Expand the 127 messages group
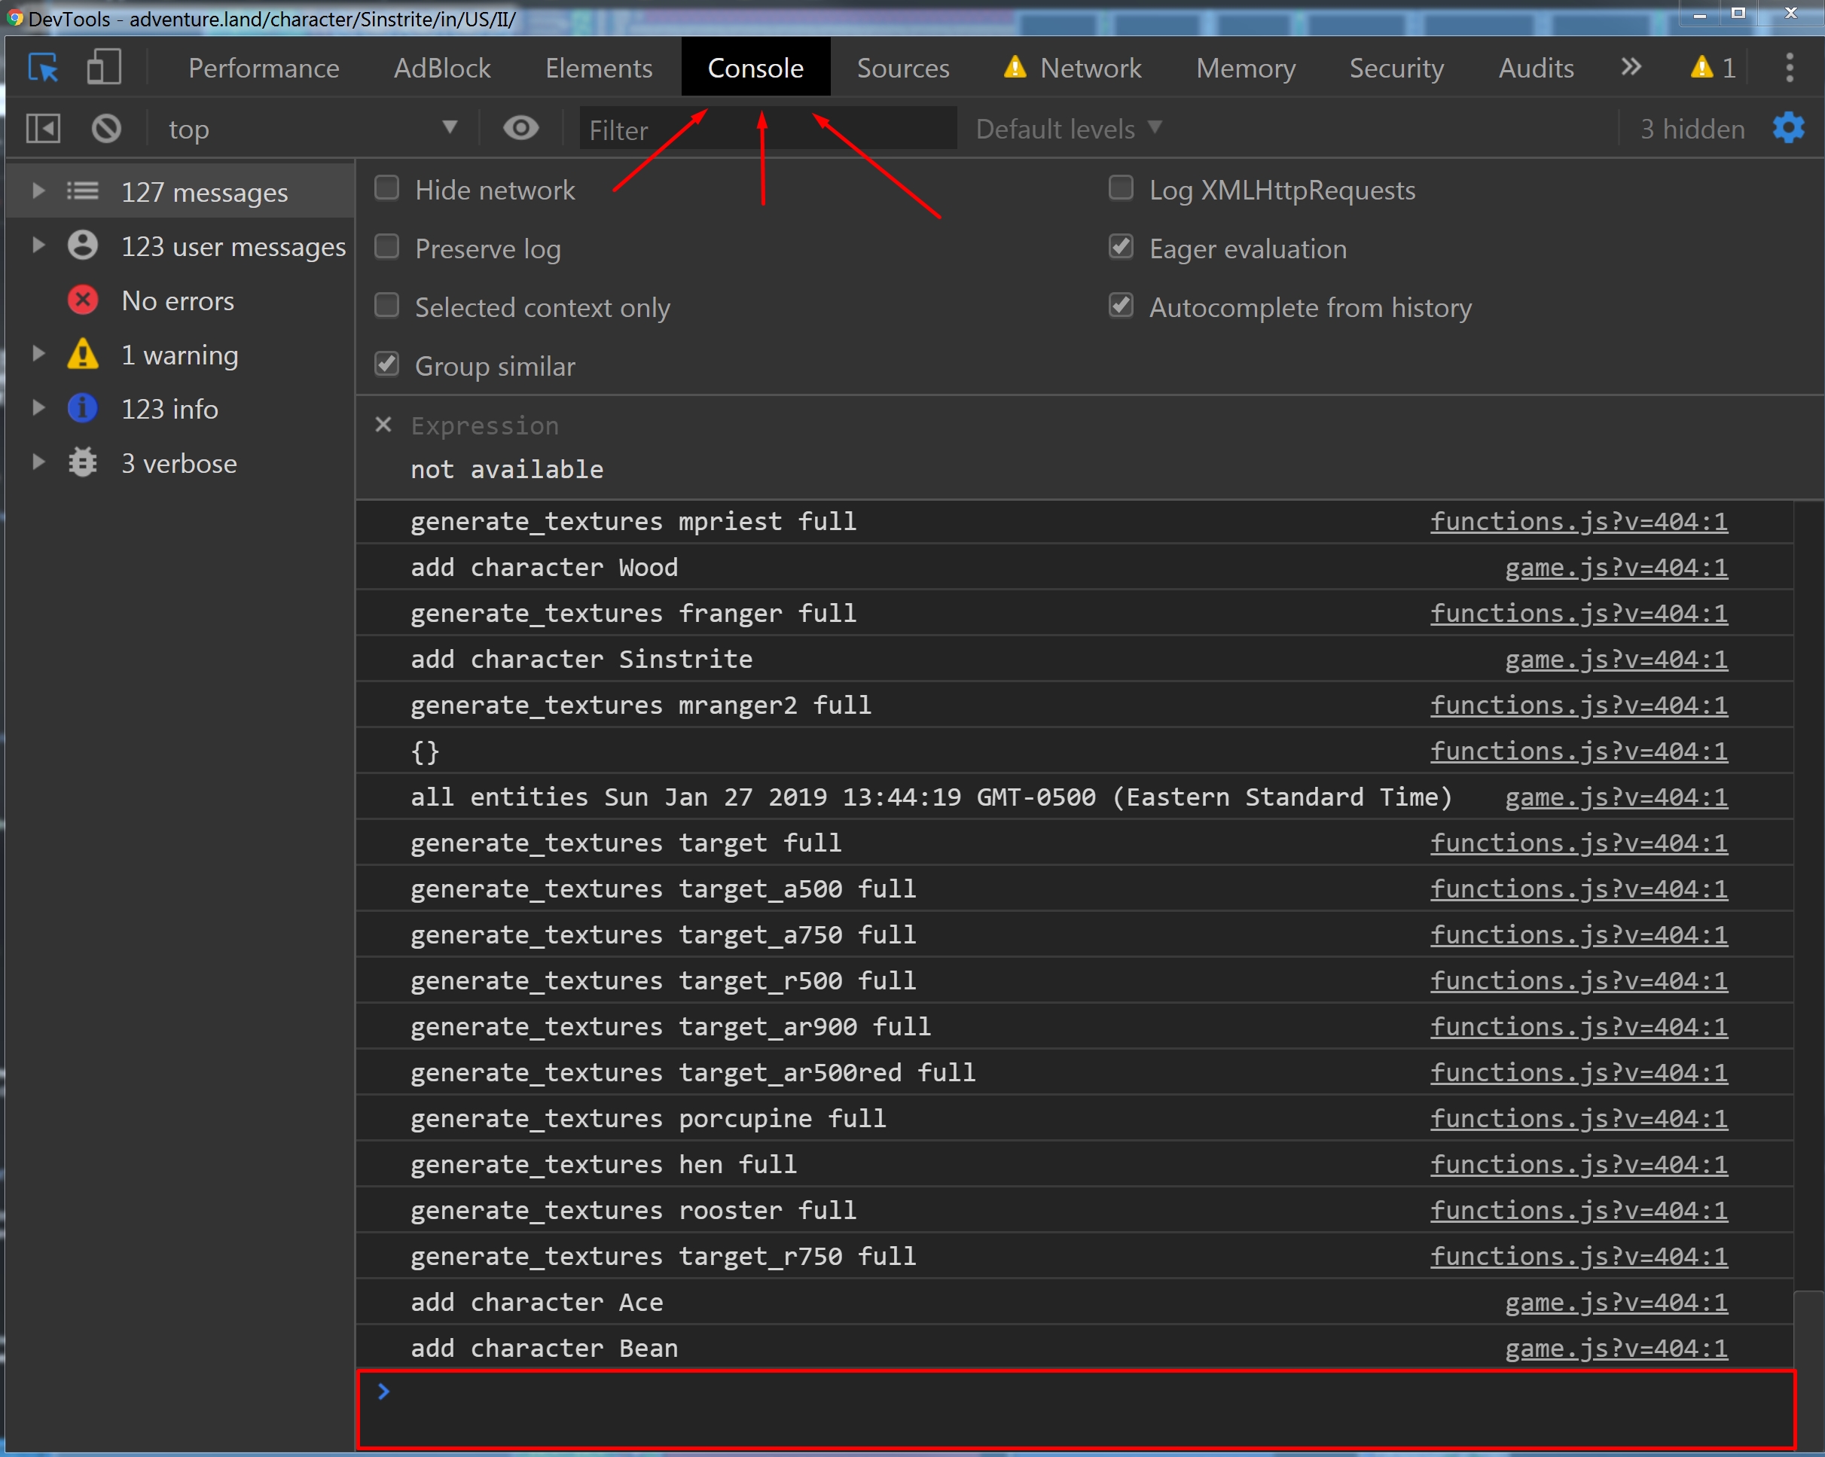The image size is (1825, 1457). click(38, 191)
